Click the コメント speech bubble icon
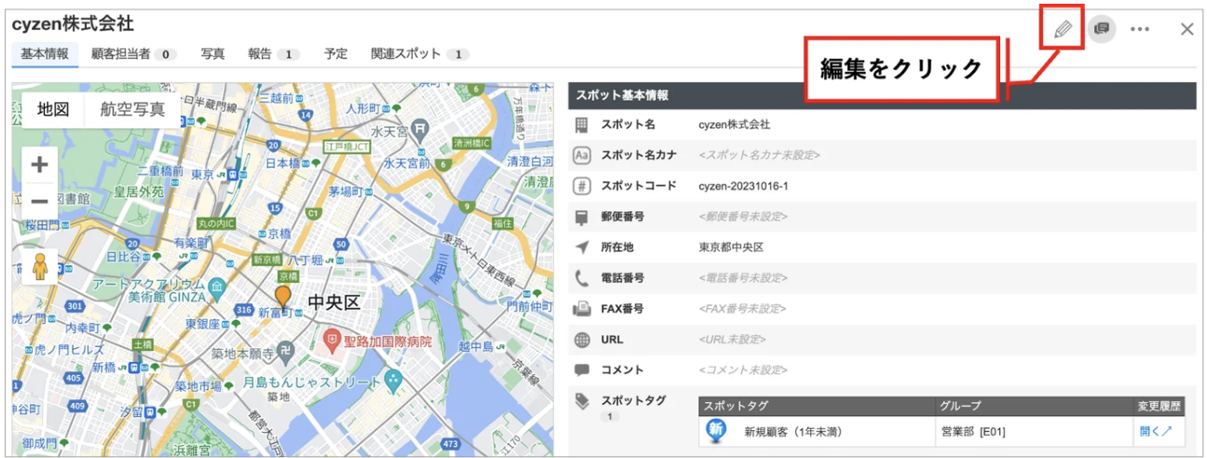This screenshot has width=1207, height=458. pos(582,370)
